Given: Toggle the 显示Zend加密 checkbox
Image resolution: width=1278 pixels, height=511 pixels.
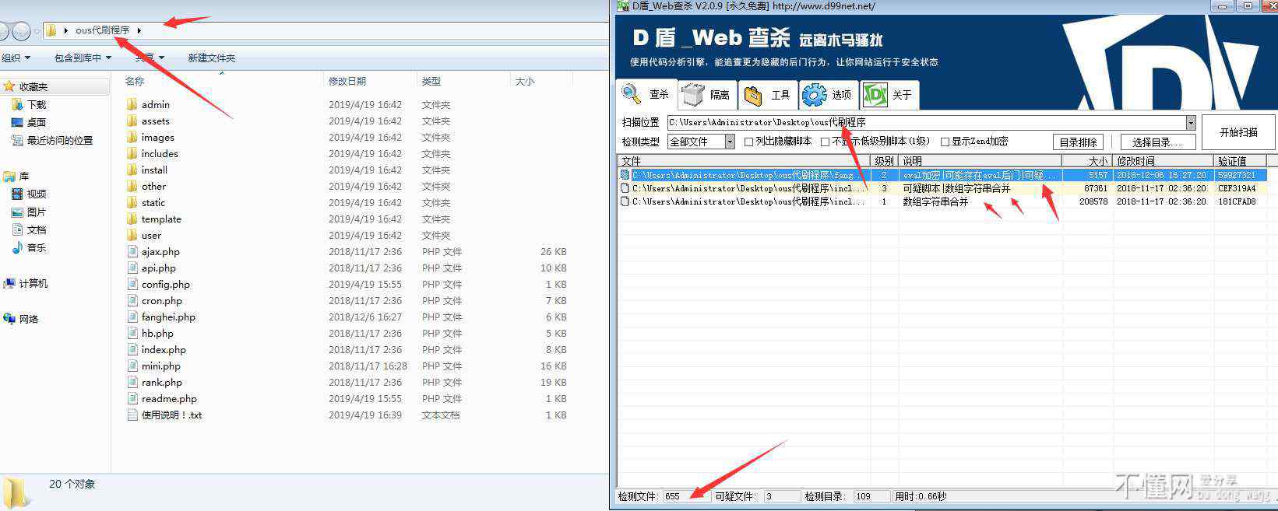Looking at the screenshot, I should tap(945, 142).
